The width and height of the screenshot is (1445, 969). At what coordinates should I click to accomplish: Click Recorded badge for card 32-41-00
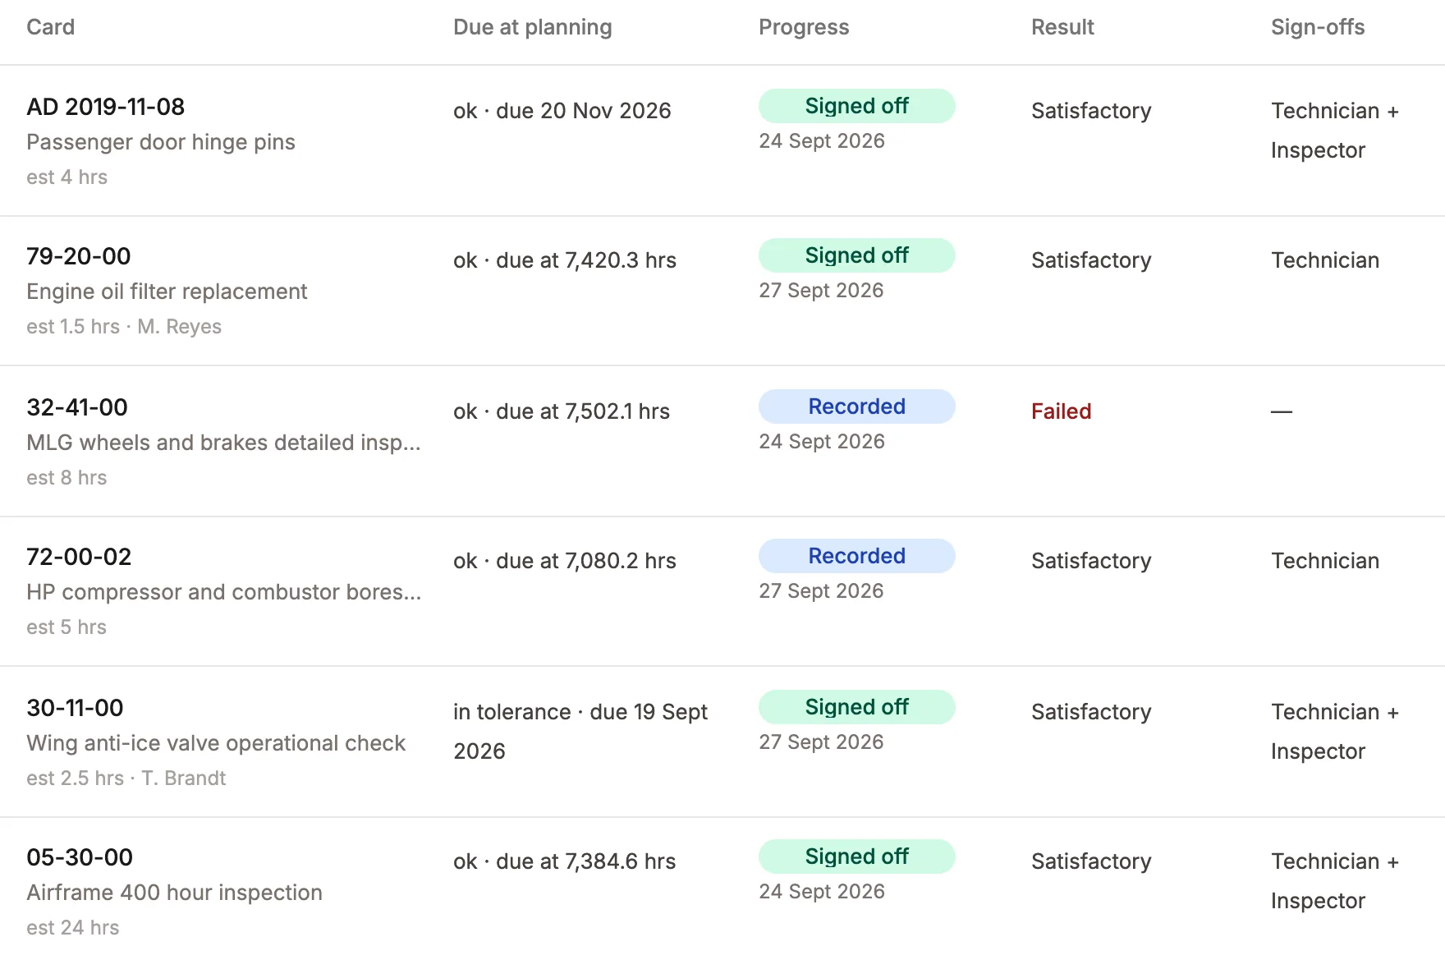coord(856,406)
